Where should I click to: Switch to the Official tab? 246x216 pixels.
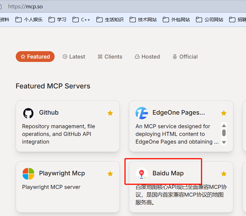click(x=185, y=57)
